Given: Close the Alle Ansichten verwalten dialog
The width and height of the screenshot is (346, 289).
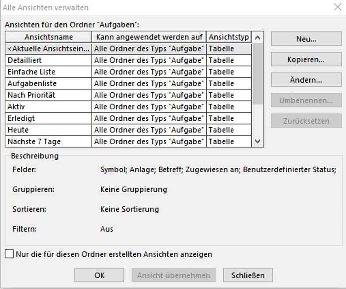Looking at the screenshot, I should (x=338, y=7).
